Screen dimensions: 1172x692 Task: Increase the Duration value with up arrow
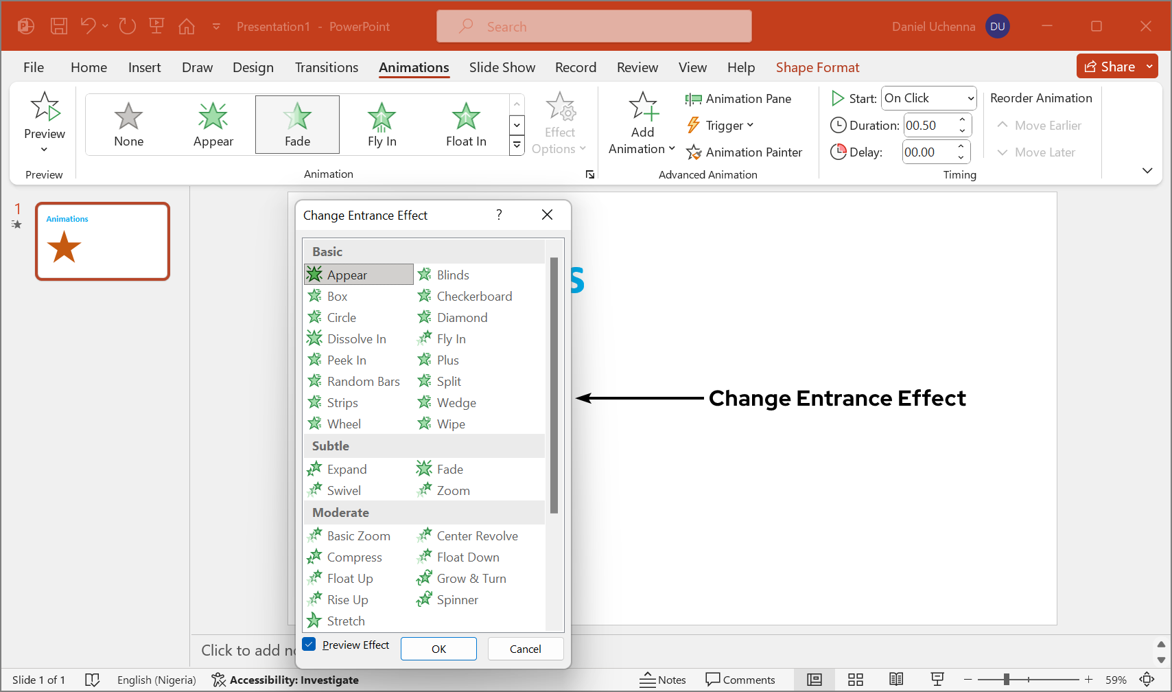click(962, 120)
